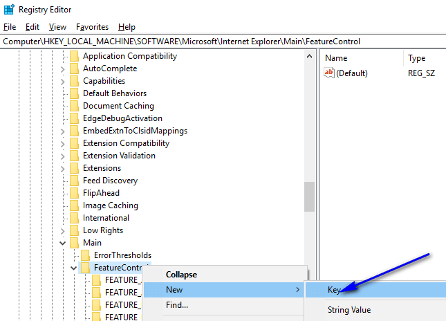Click the FeatureControl folder icon
Viewport: 446px width, 321px height.
click(85, 268)
